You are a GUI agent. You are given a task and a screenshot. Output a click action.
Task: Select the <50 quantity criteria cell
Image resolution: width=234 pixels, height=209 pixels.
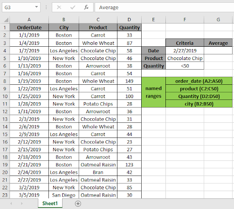click(x=185, y=66)
